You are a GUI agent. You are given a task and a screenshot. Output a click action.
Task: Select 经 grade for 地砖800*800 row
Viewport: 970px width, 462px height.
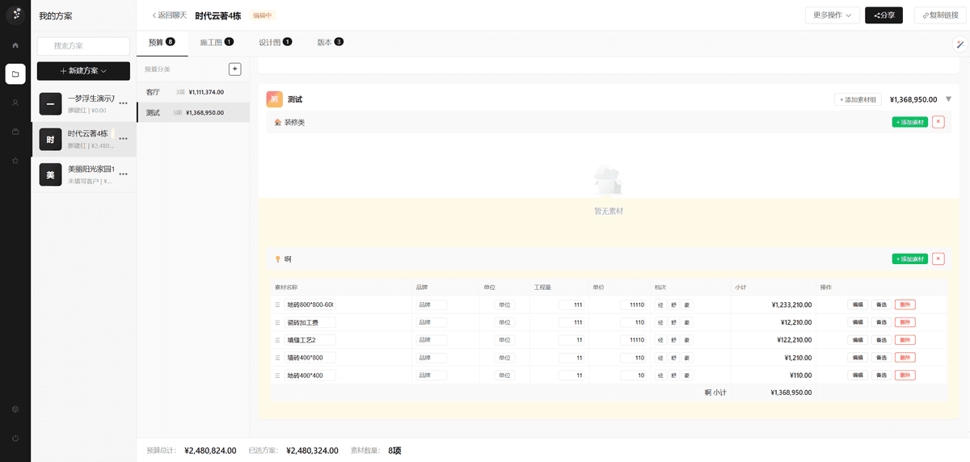(x=660, y=305)
